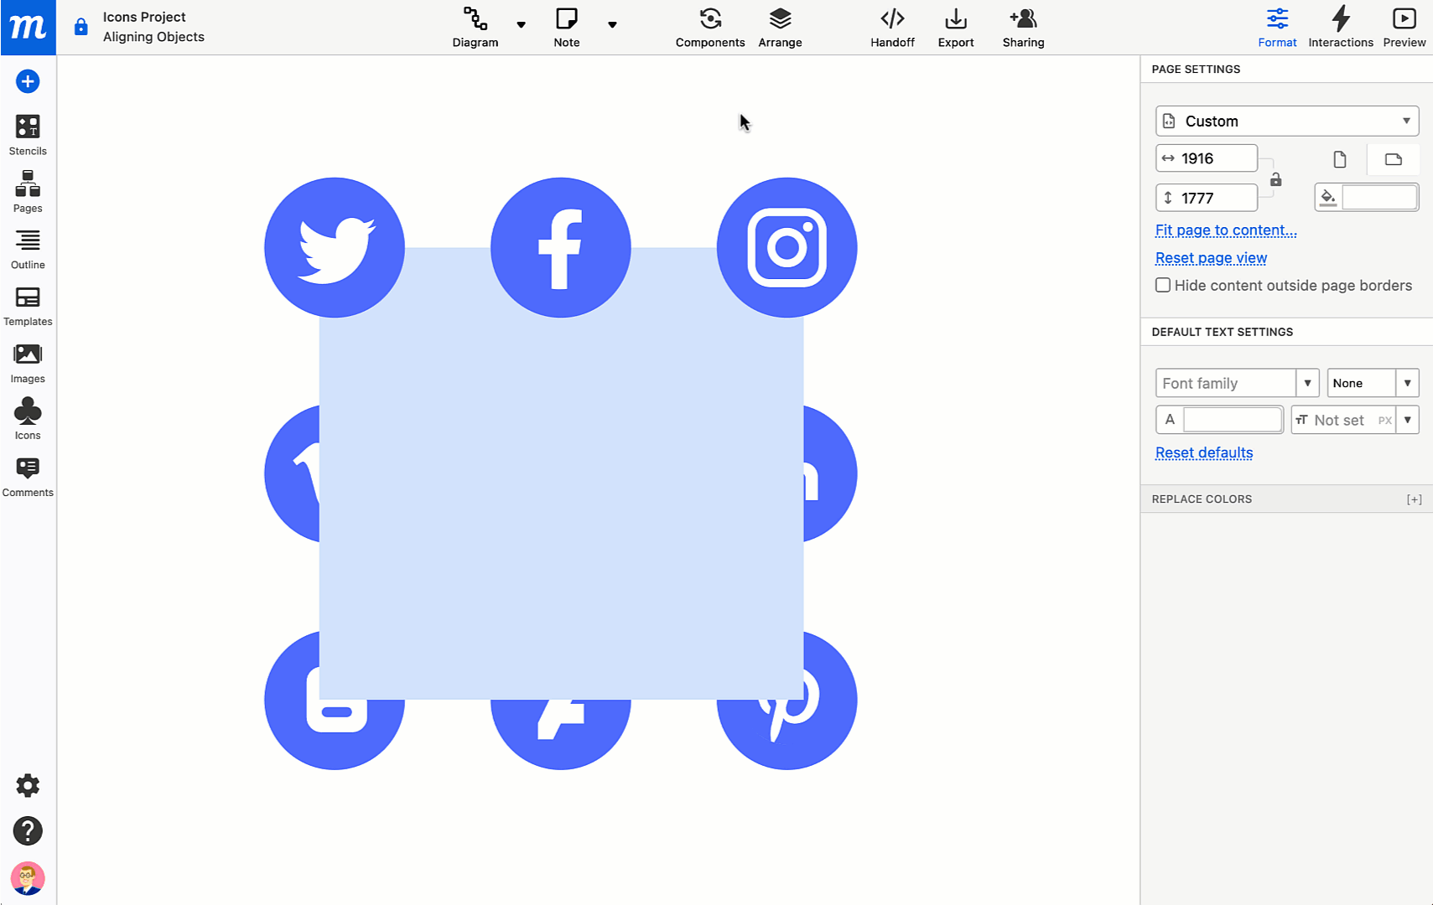Enable Hide content outside page borders
Viewport: 1433px width, 905px height.
1162,285
